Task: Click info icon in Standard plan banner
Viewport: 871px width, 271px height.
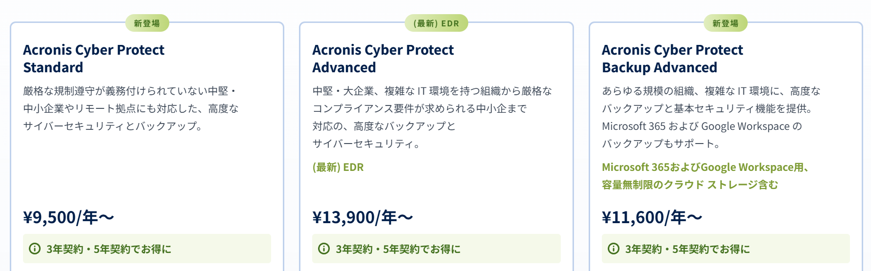Action: point(35,249)
